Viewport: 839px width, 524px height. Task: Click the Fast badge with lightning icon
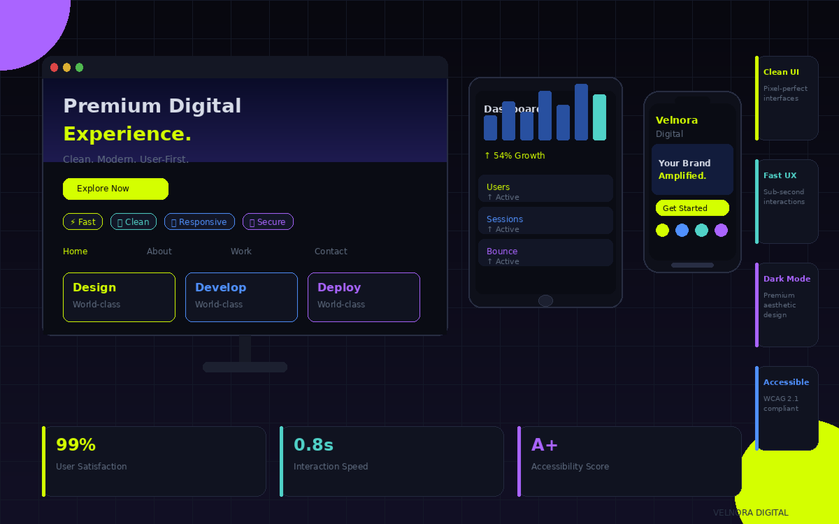point(83,221)
